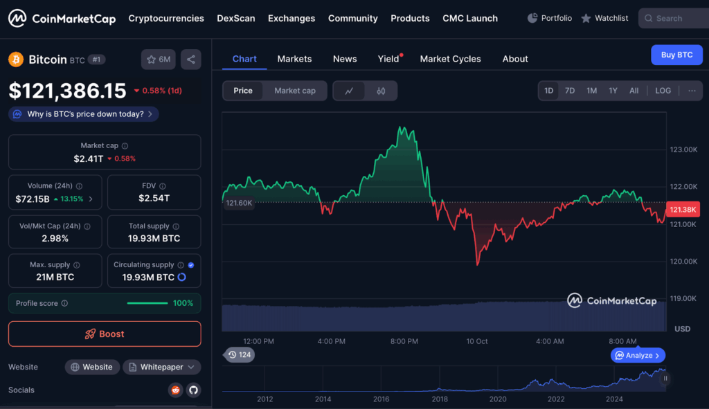Image resolution: width=709 pixels, height=409 pixels.
Task: Select the Price chart toggle
Action: pos(243,91)
